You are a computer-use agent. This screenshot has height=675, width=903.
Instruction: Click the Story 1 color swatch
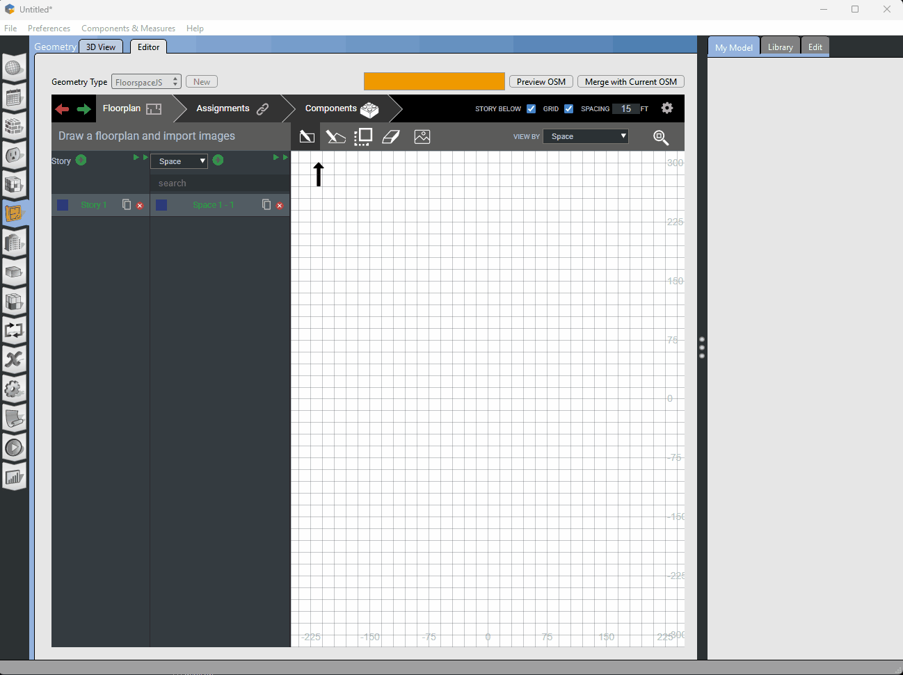pyautogui.click(x=63, y=205)
